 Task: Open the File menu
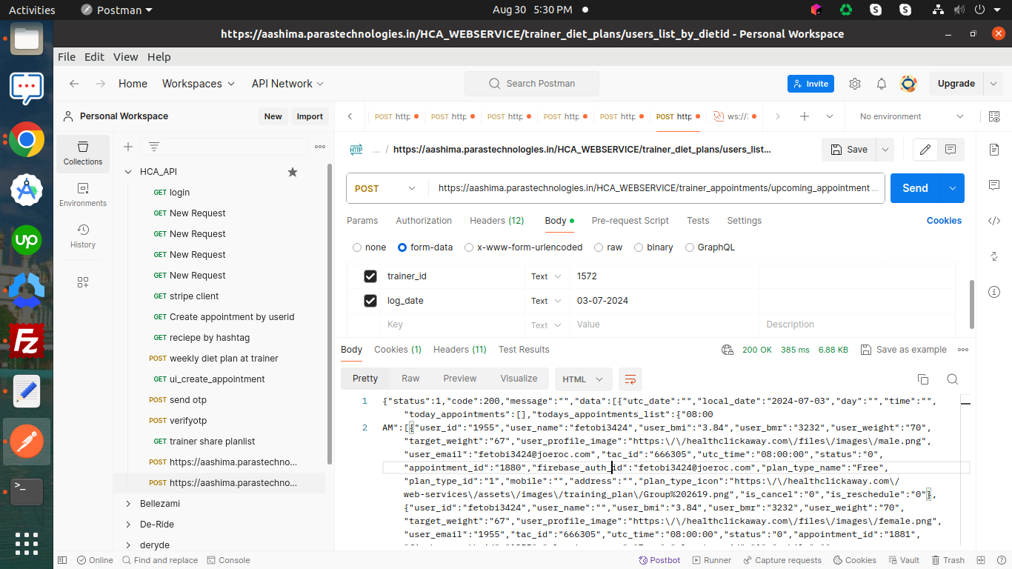[x=67, y=57]
